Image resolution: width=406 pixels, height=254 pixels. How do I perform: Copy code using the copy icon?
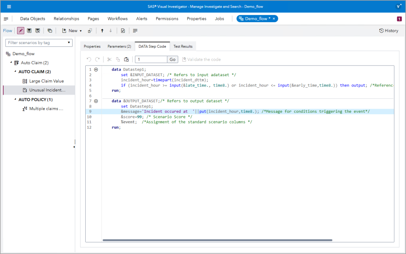(118, 59)
